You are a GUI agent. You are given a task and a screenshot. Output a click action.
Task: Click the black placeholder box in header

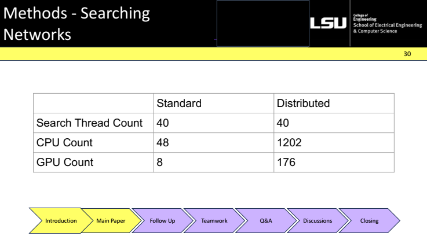point(263,23)
